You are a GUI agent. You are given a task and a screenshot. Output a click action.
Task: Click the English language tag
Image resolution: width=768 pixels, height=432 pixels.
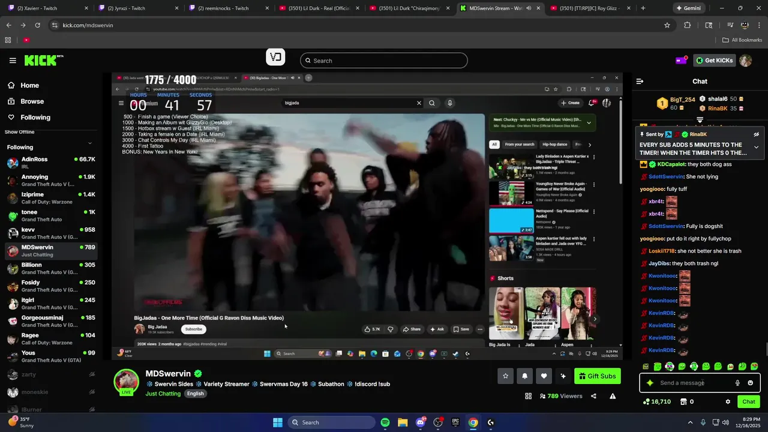coord(195,394)
